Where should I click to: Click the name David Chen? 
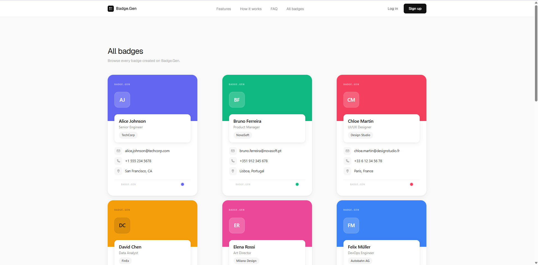(x=130, y=247)
